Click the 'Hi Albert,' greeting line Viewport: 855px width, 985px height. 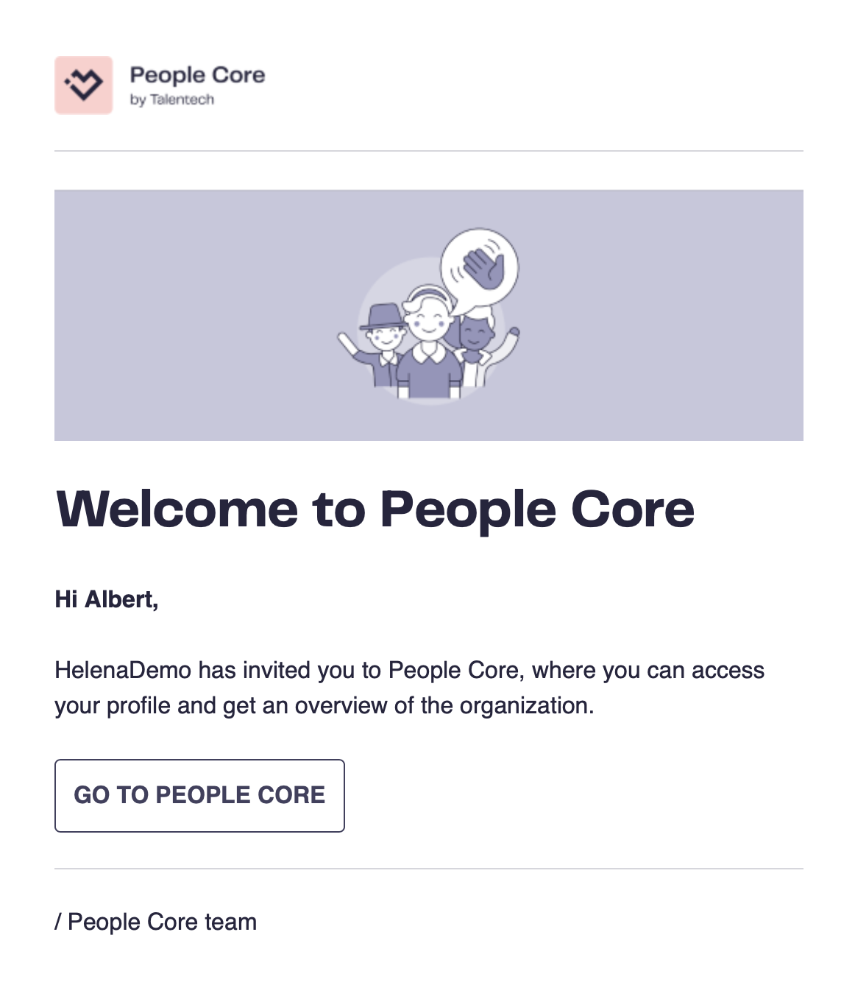[107, 599]
